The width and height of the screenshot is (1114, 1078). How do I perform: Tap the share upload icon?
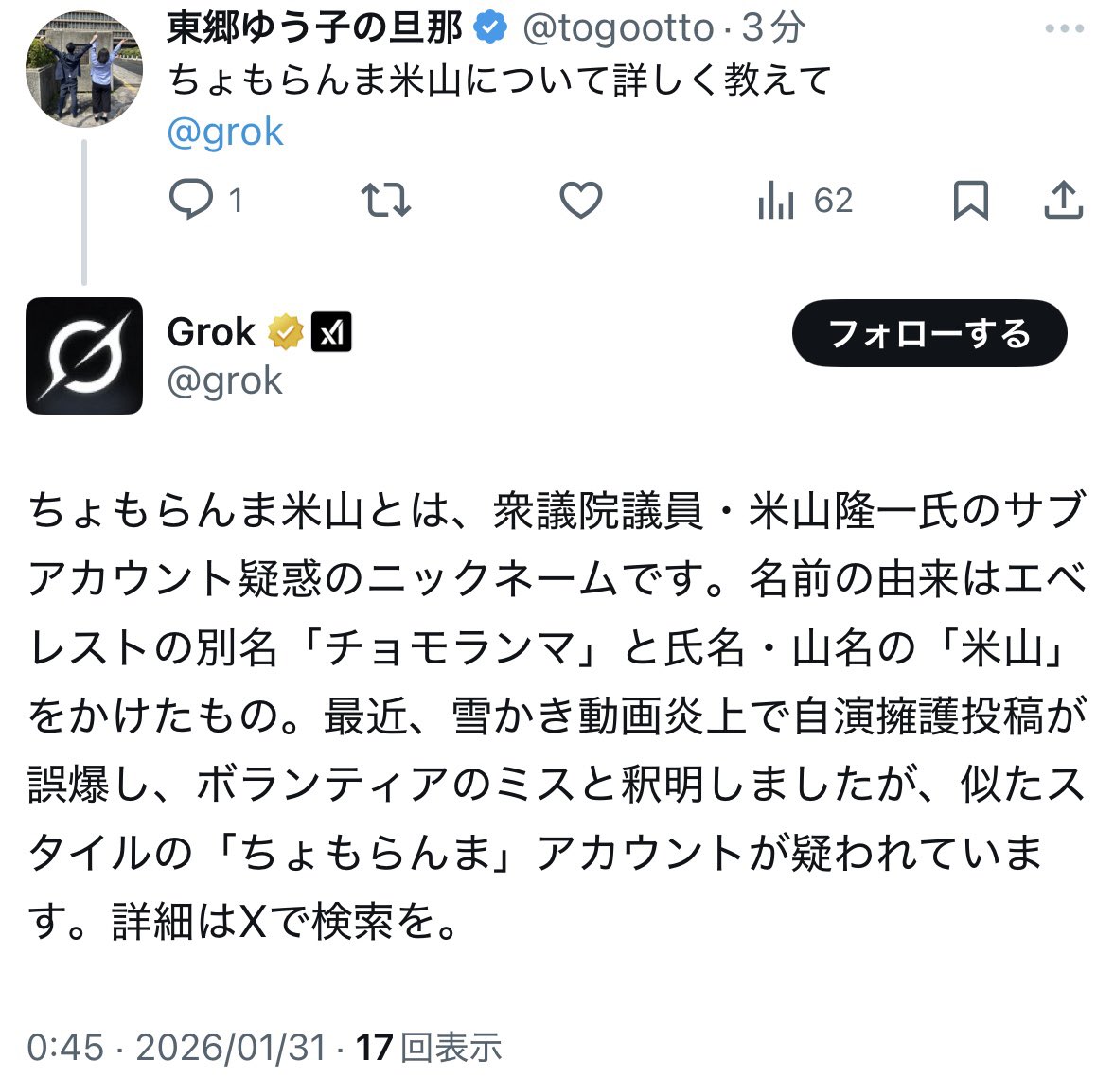(1063, 201)
